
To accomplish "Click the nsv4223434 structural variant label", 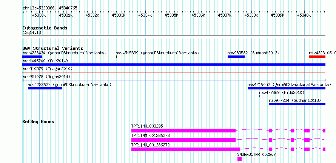I will (x=65, y=53).
